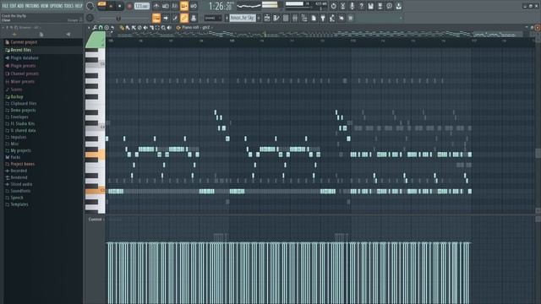541x304 pixels.
Task: Adjust the master pitch slider
Action: (118, 19)
